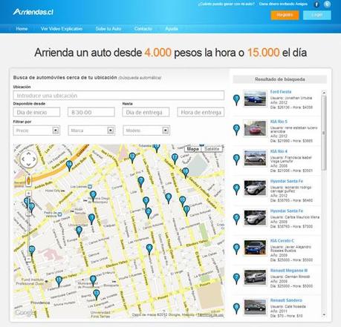The height and width of the screenshot is (327, 341).
Task: Click pin 8 beside Renault Sandero result
Action: [236, 308]
